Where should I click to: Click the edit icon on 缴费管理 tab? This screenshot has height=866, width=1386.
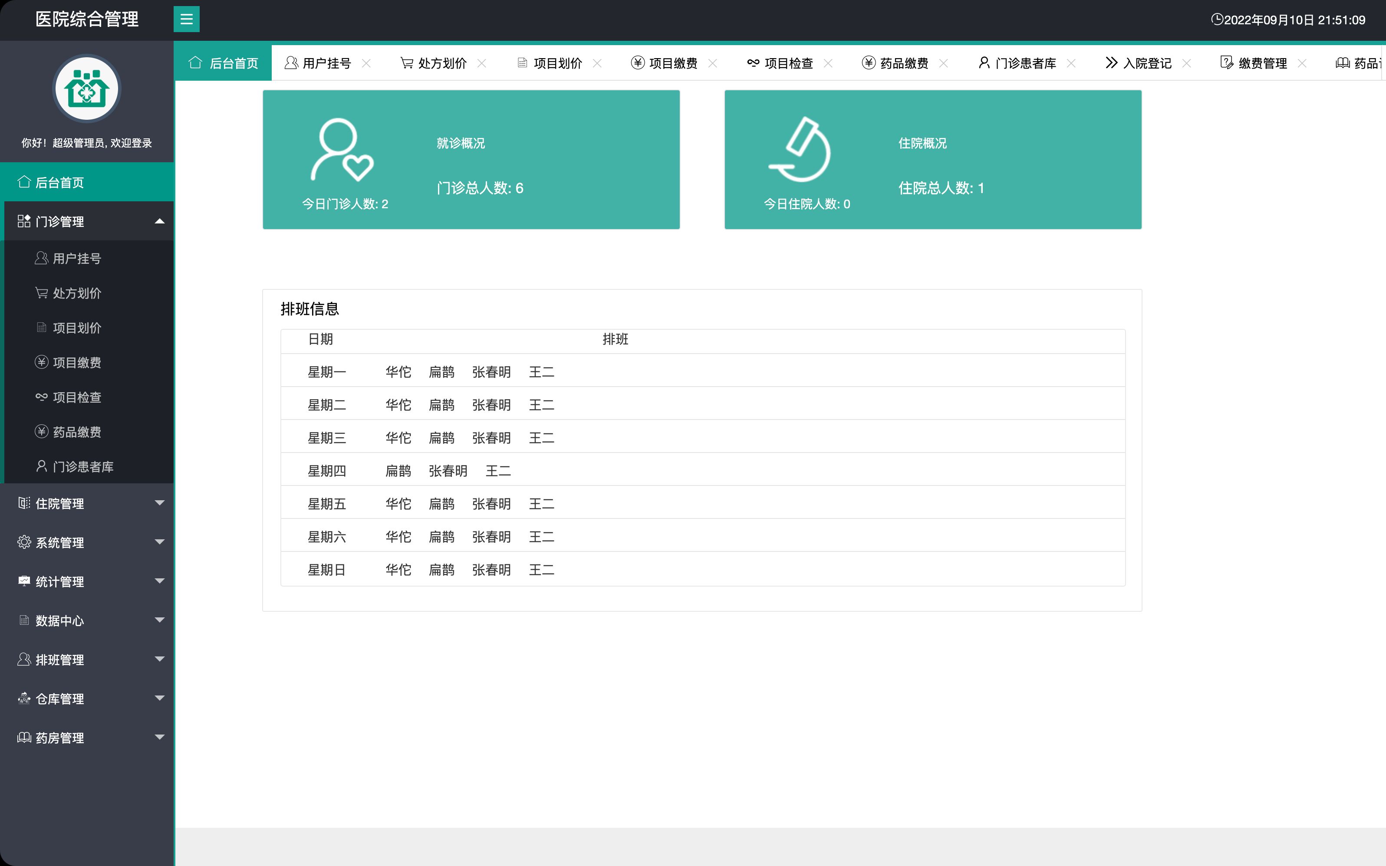pos(1227,62)
